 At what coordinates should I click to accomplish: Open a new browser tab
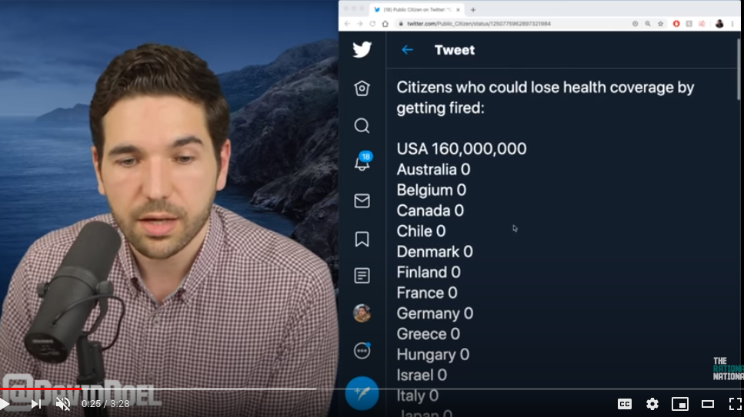click(x=473, y=9)
